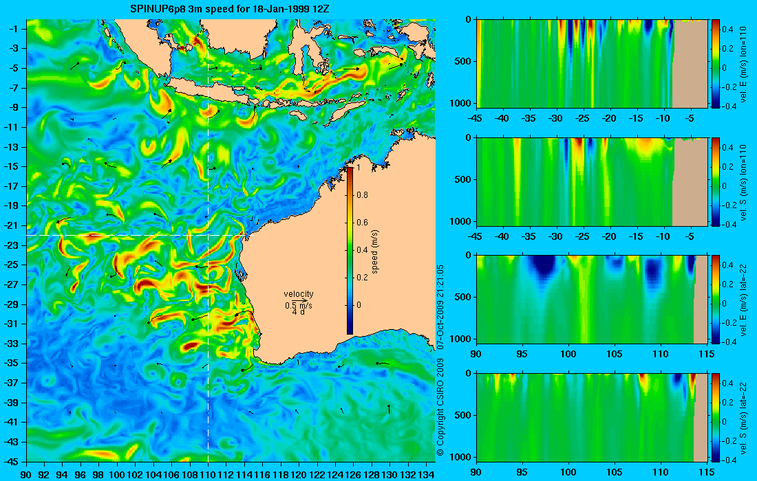Click the vel. S lon=110 section plot

(x=593, y=181)
